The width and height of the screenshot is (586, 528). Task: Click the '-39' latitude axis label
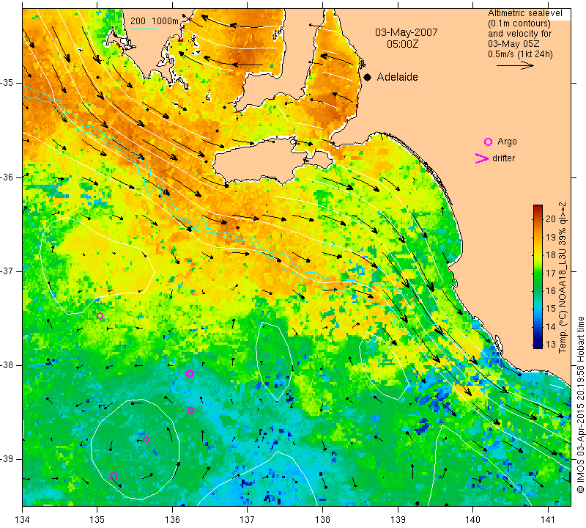coord(7,459)
